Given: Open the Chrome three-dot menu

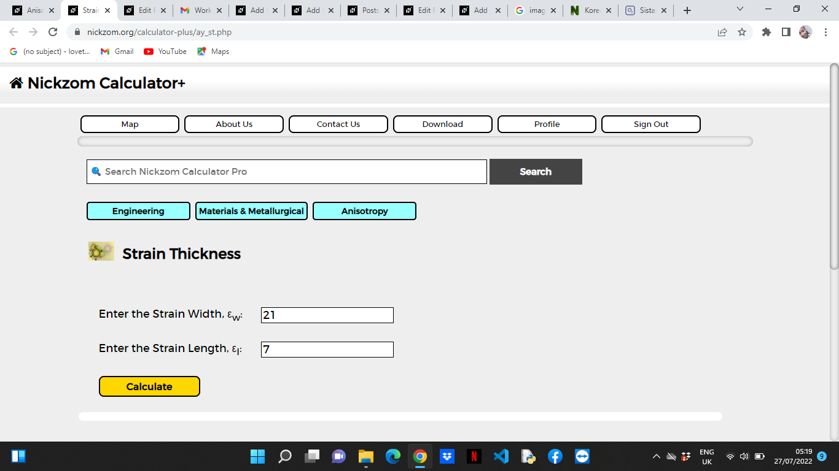Looking at the screenshot, I should [826, 32].
